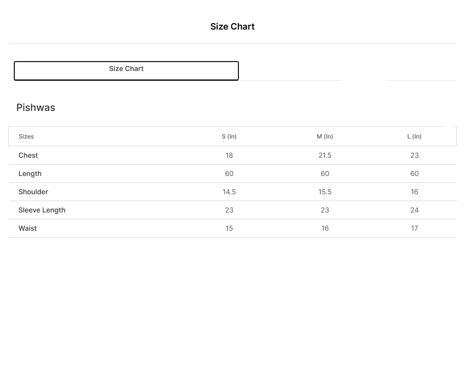Click the S (In) column header

229,137
